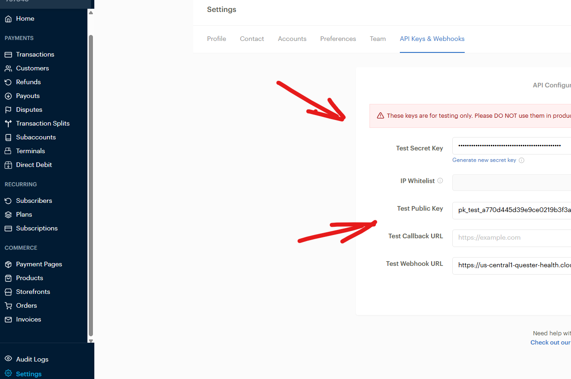Click the Home icon in sidebar
Image resolution: width=571 pixels, height=379 pixels.
click(x=8, y=19)
